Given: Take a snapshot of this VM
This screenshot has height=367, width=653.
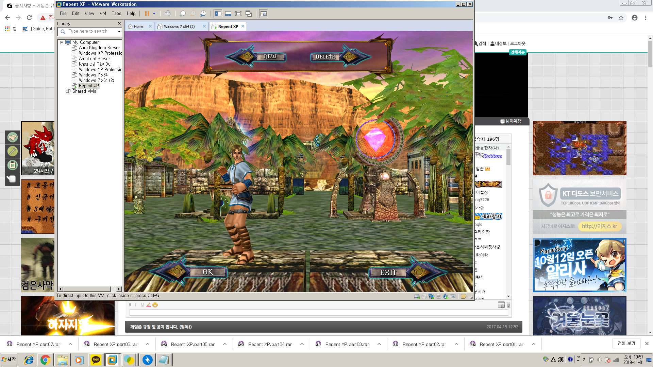Looking at the screenshot, I should 183,14.
